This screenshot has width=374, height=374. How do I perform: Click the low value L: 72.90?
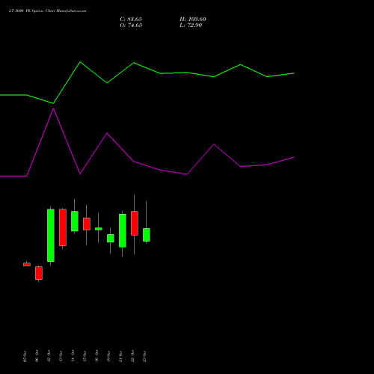tap(191, 25)
